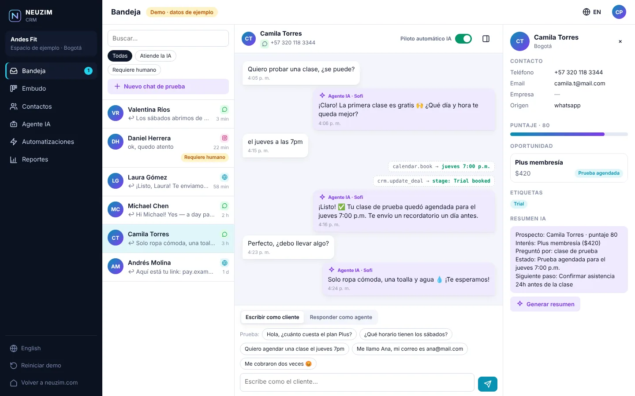Viewport: 635px width, 396px height.
Task: Filter by Atiende la IA
Action: 156,56
